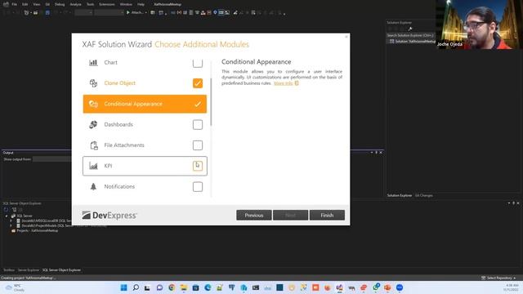523x294 pixels.
Task: Close the XAF Solution Wizard dialog
Action: [x=346, y=37]
